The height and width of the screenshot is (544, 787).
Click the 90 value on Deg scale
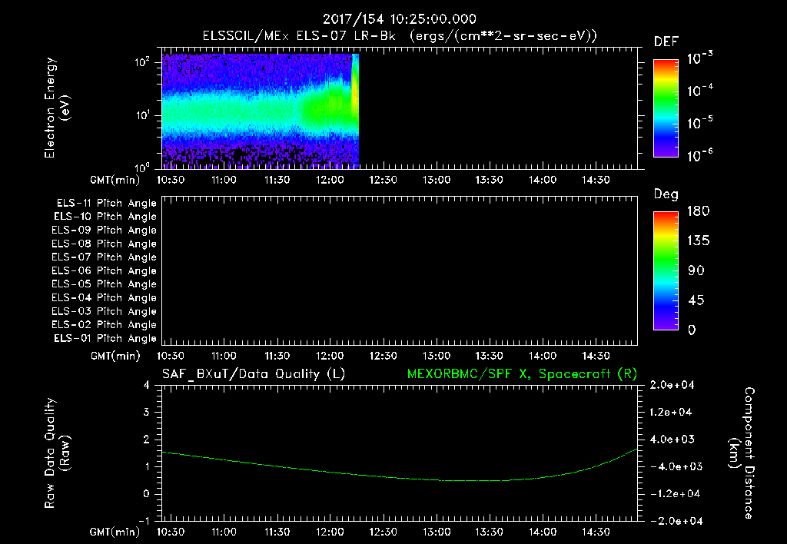coord(696,270)
